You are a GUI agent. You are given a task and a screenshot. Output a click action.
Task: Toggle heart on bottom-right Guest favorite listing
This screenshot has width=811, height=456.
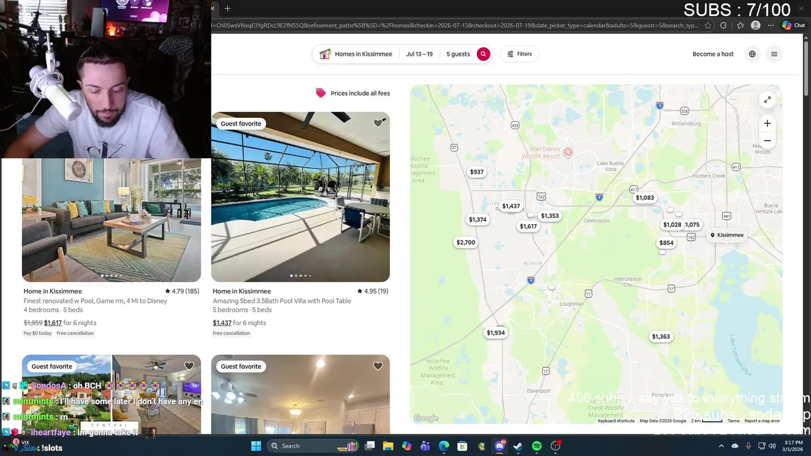click(378, 366)
